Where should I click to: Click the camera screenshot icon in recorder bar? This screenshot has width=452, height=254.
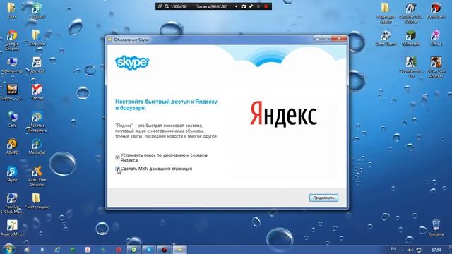pyautogui.click(x=243, y=6)
